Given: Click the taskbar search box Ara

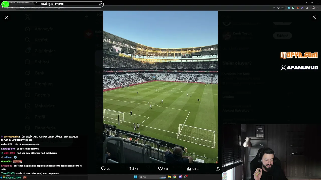Looking at the screenshot, I should [153, 177].
